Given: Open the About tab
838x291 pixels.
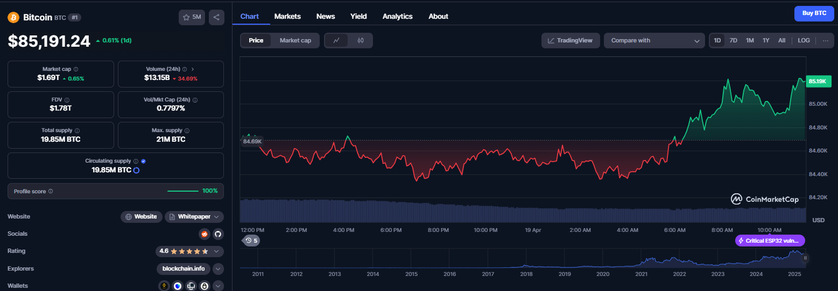Looking at the screenshot, I should [438, 16].
